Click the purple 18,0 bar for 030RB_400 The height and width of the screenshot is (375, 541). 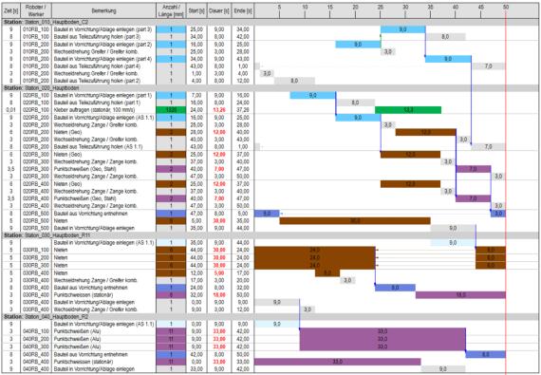(460, 295)
